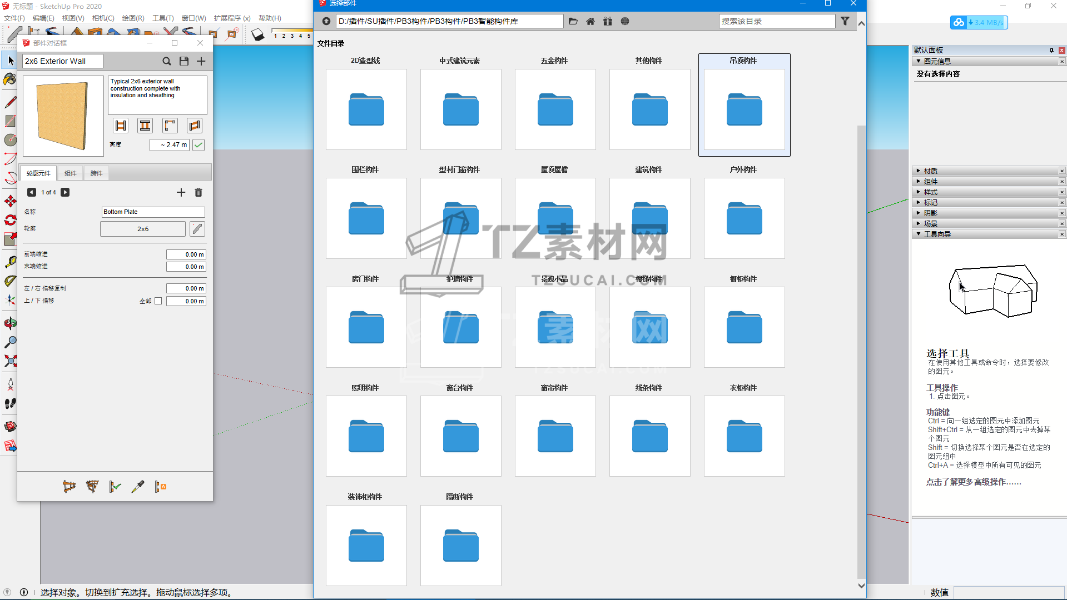Search assemblies with the magnifier icon
Image resolution: width=1067 pixels, height=600 pixels.
[167, 61]
